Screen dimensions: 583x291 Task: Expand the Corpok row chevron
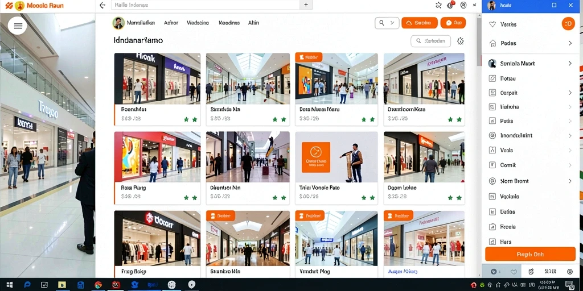click(570, 93)
